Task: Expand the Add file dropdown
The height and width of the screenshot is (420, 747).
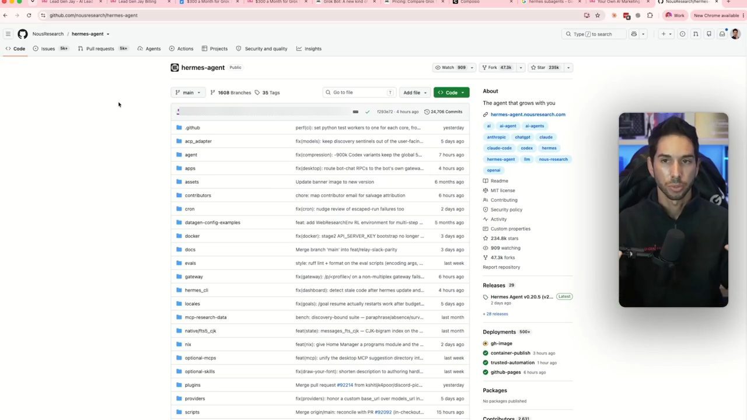Action: click(x=415, y=92)
